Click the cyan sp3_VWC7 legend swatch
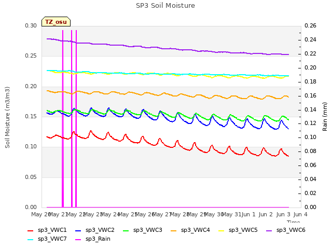332x249 pixels. click(x=31, y=240)
